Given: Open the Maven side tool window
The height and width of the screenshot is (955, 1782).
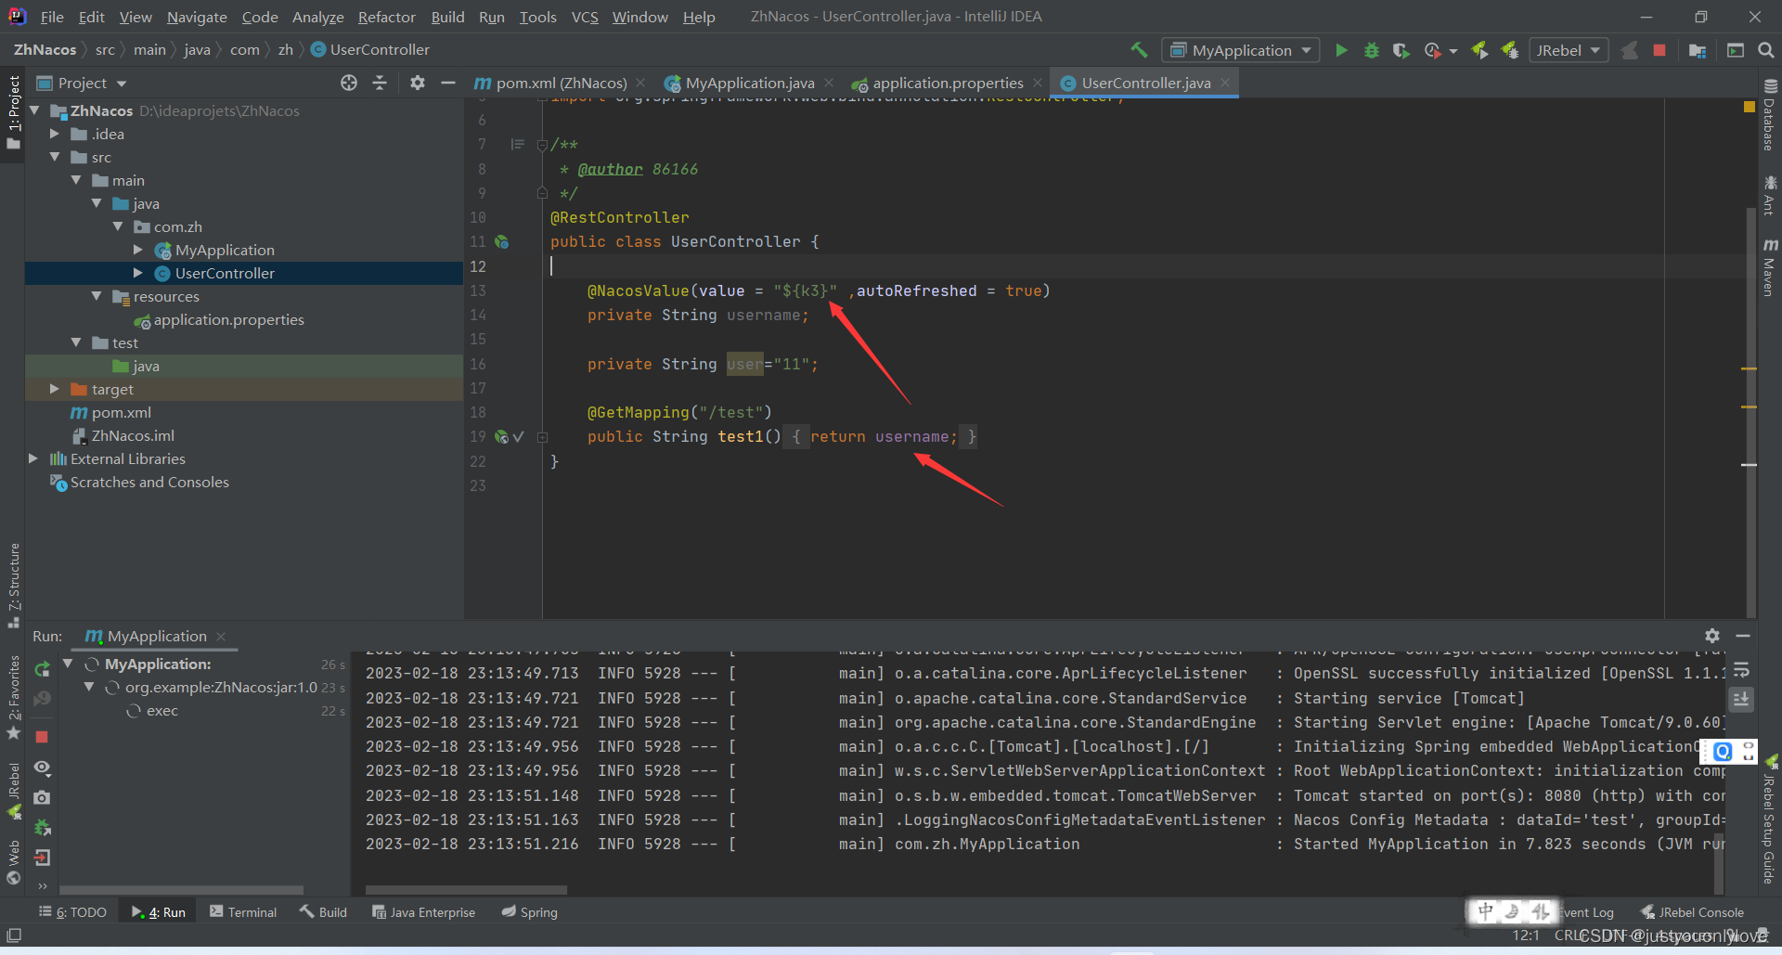Looking at the screenshot, I should (x=1770, y=267).
